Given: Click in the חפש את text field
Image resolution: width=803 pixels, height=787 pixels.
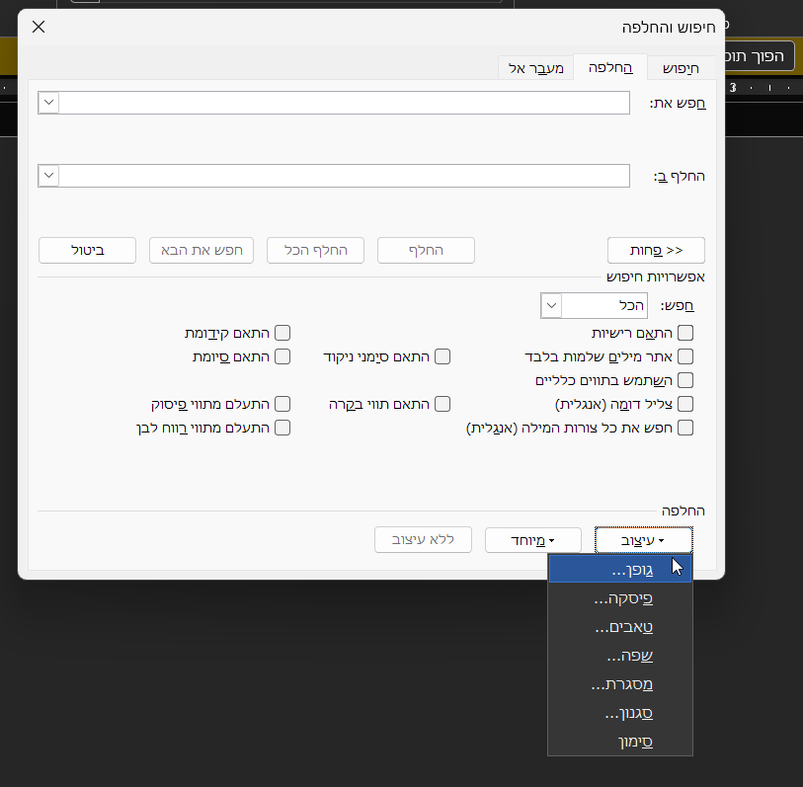Looking at the screenshot, I should pos(344,103).
